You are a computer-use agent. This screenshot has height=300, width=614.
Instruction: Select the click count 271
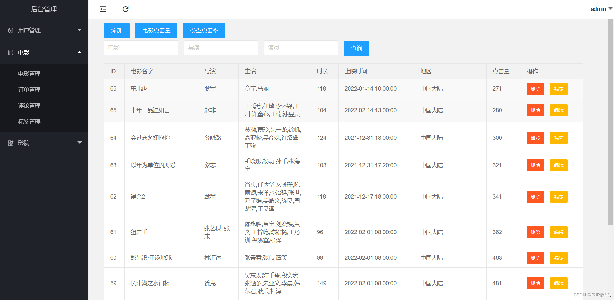point(497,89)
